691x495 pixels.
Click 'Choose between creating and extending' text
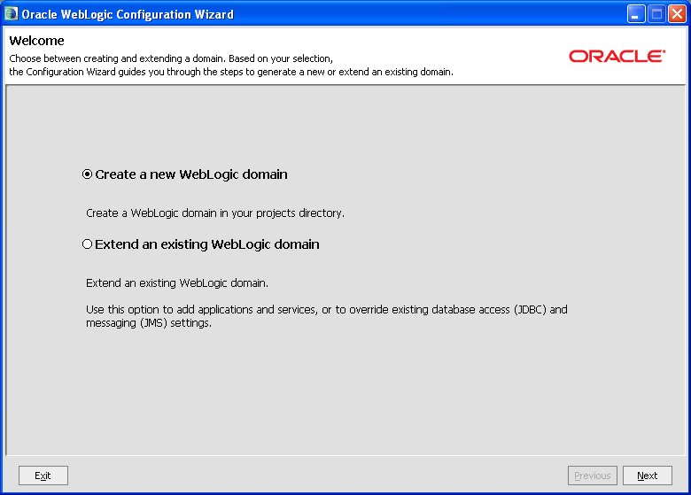tap(171, 58)
